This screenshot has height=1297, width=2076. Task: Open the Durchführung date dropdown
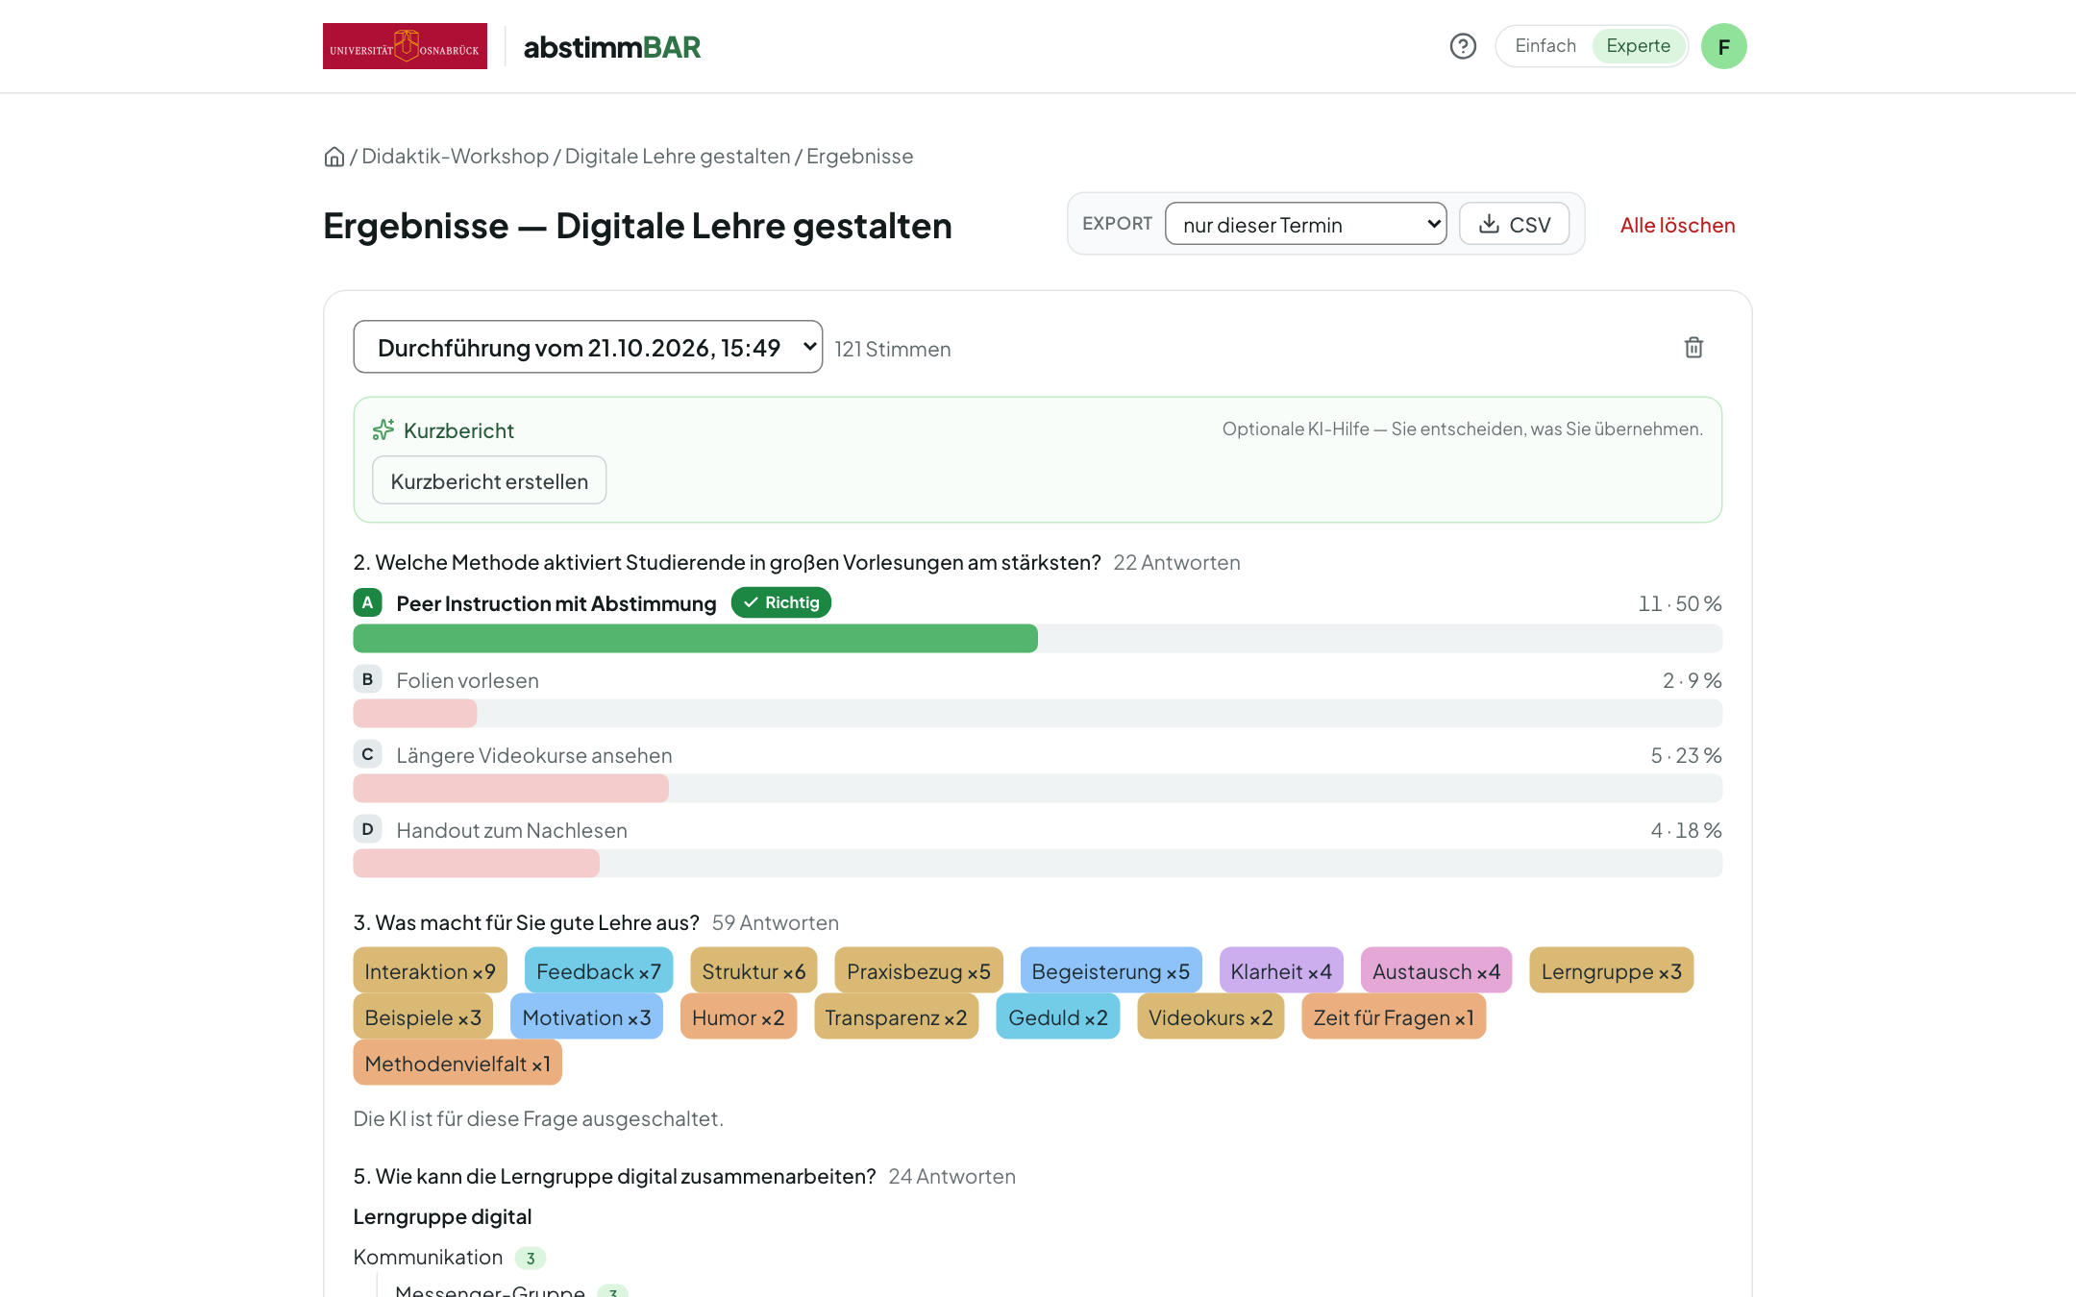[587, 347]
